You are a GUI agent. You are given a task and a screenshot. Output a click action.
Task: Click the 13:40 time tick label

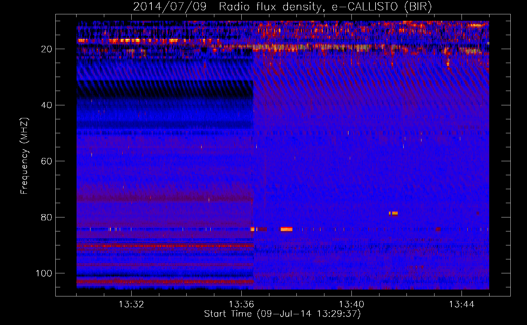tap(351, 305)
